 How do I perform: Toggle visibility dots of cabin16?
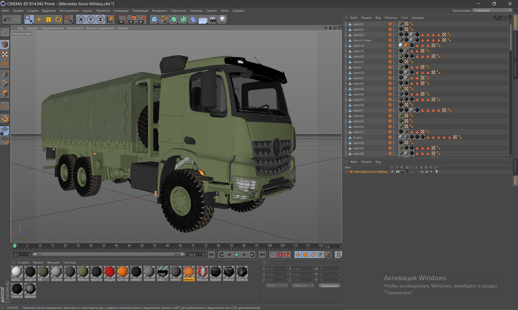[394, 46]
